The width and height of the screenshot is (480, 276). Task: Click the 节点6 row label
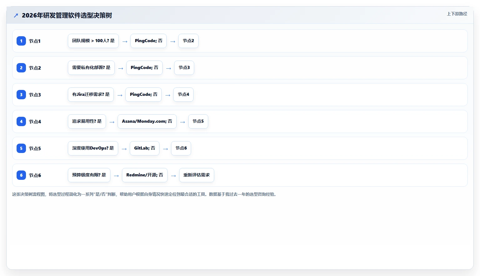(x=35, y=175)
